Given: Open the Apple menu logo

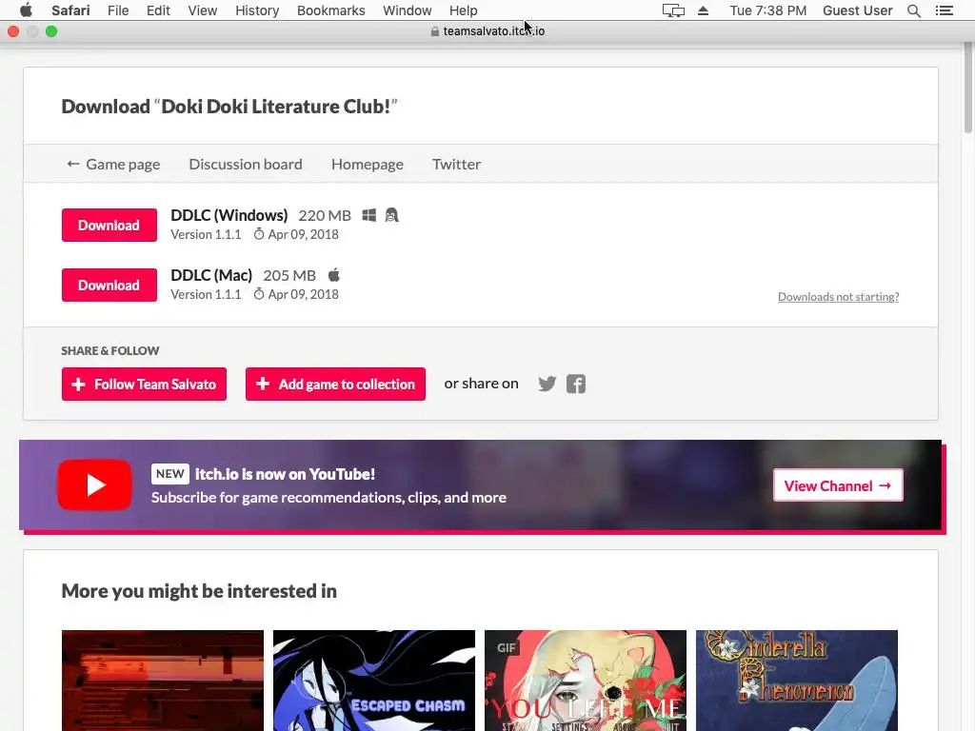Looking at the screenshot, I should [26, 10].
